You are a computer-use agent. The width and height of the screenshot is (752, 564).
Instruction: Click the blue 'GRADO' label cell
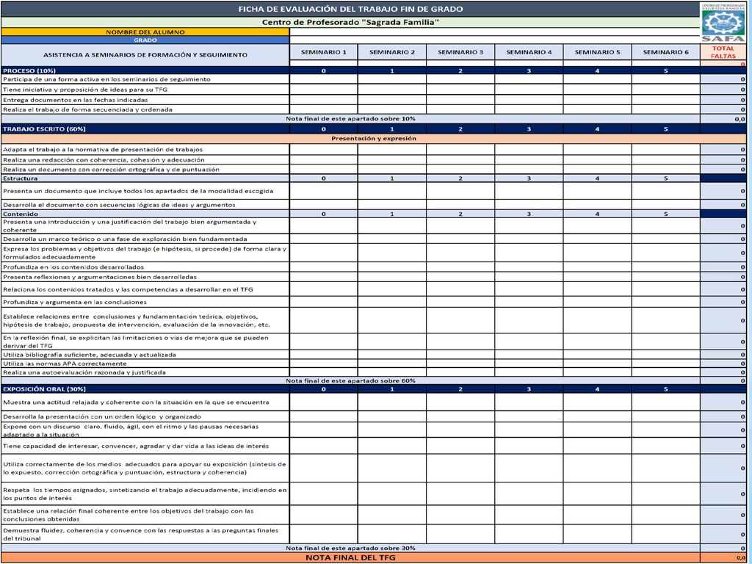point(145,40)
